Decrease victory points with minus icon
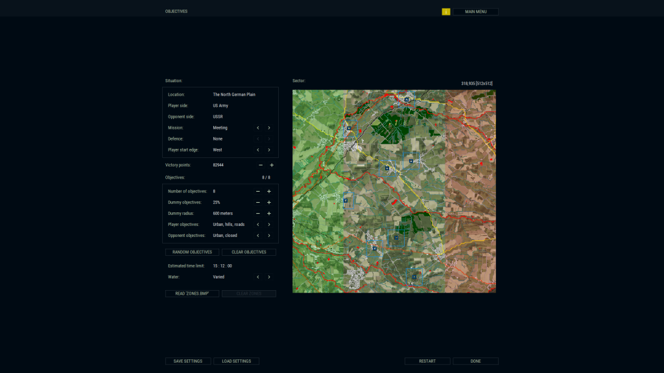Image resolution: width=664 pixels, height=373 pixels. pyautogui.click(x=261, y=165)
